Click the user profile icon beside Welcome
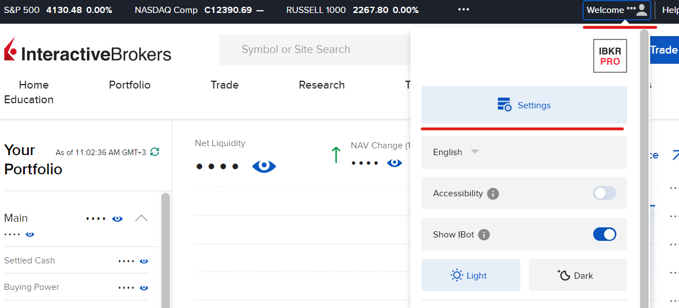 (642, 10)
